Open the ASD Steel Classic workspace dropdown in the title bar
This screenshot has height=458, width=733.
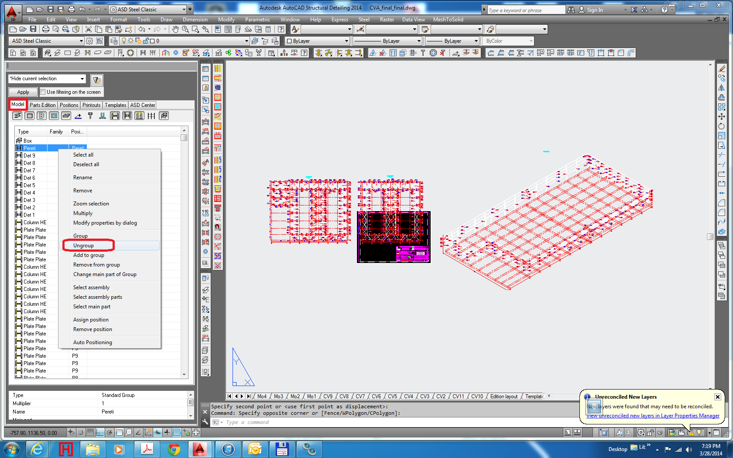coord(148,9)
